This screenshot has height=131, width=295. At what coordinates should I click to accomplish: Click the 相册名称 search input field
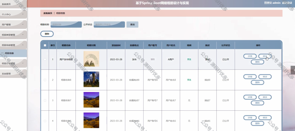pyautogui.click(x=66, y=25)
